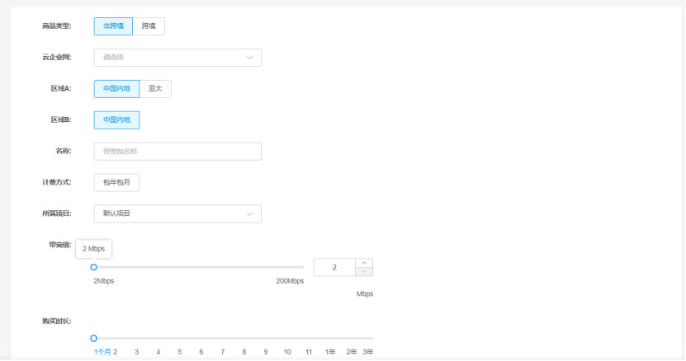Choose 中国内地 for 区域A

116,89
